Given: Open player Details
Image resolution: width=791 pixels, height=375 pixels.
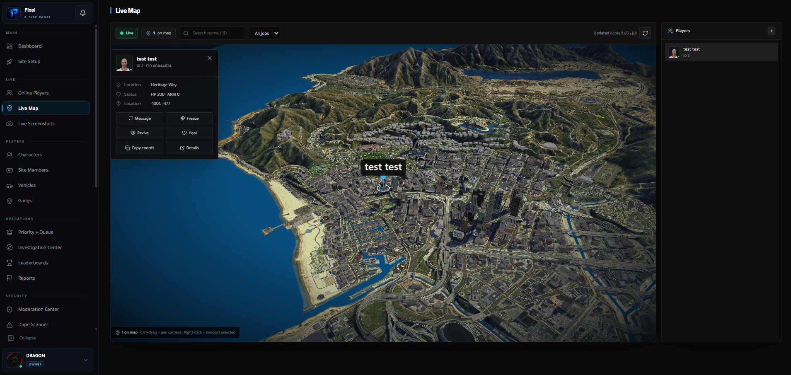Looking at the screenshot, I should [x=189, y=148].
